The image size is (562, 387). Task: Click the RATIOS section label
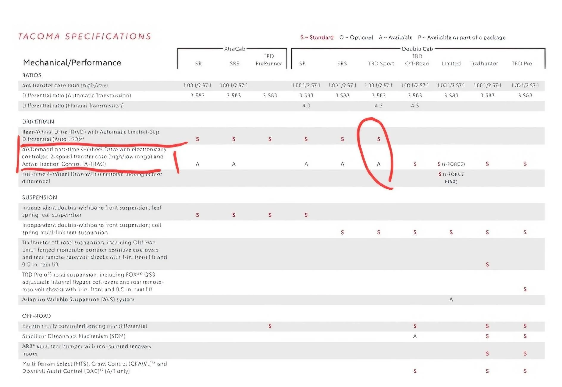coord(32,75)
